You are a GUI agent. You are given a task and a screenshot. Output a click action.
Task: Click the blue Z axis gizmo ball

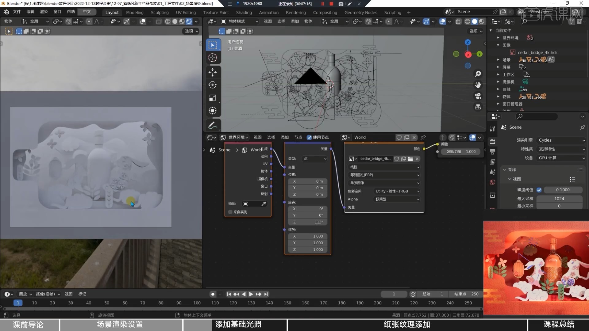point(468,42)
